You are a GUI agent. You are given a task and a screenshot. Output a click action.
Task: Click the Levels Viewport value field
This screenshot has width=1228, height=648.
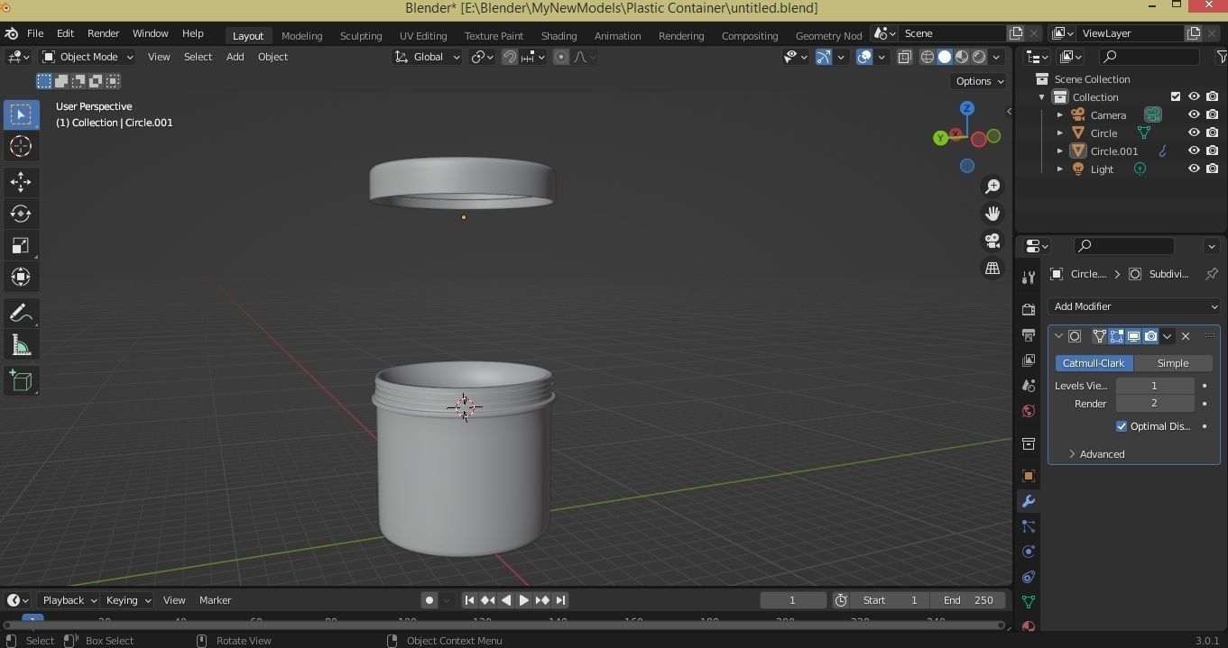coord(1154,386)
